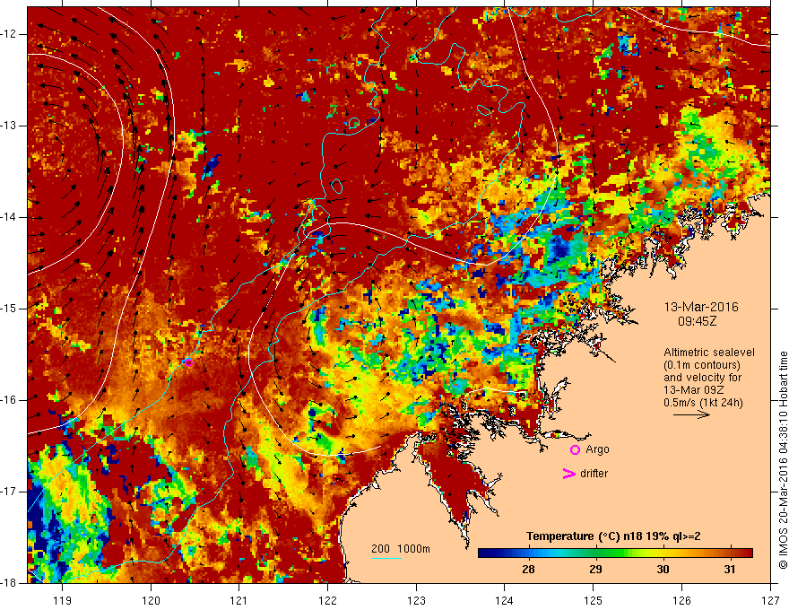Click the IMOS copyright timestamp text

point(783,460)
